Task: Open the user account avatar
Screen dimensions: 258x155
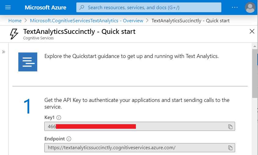Action: (x=250, y=7)
